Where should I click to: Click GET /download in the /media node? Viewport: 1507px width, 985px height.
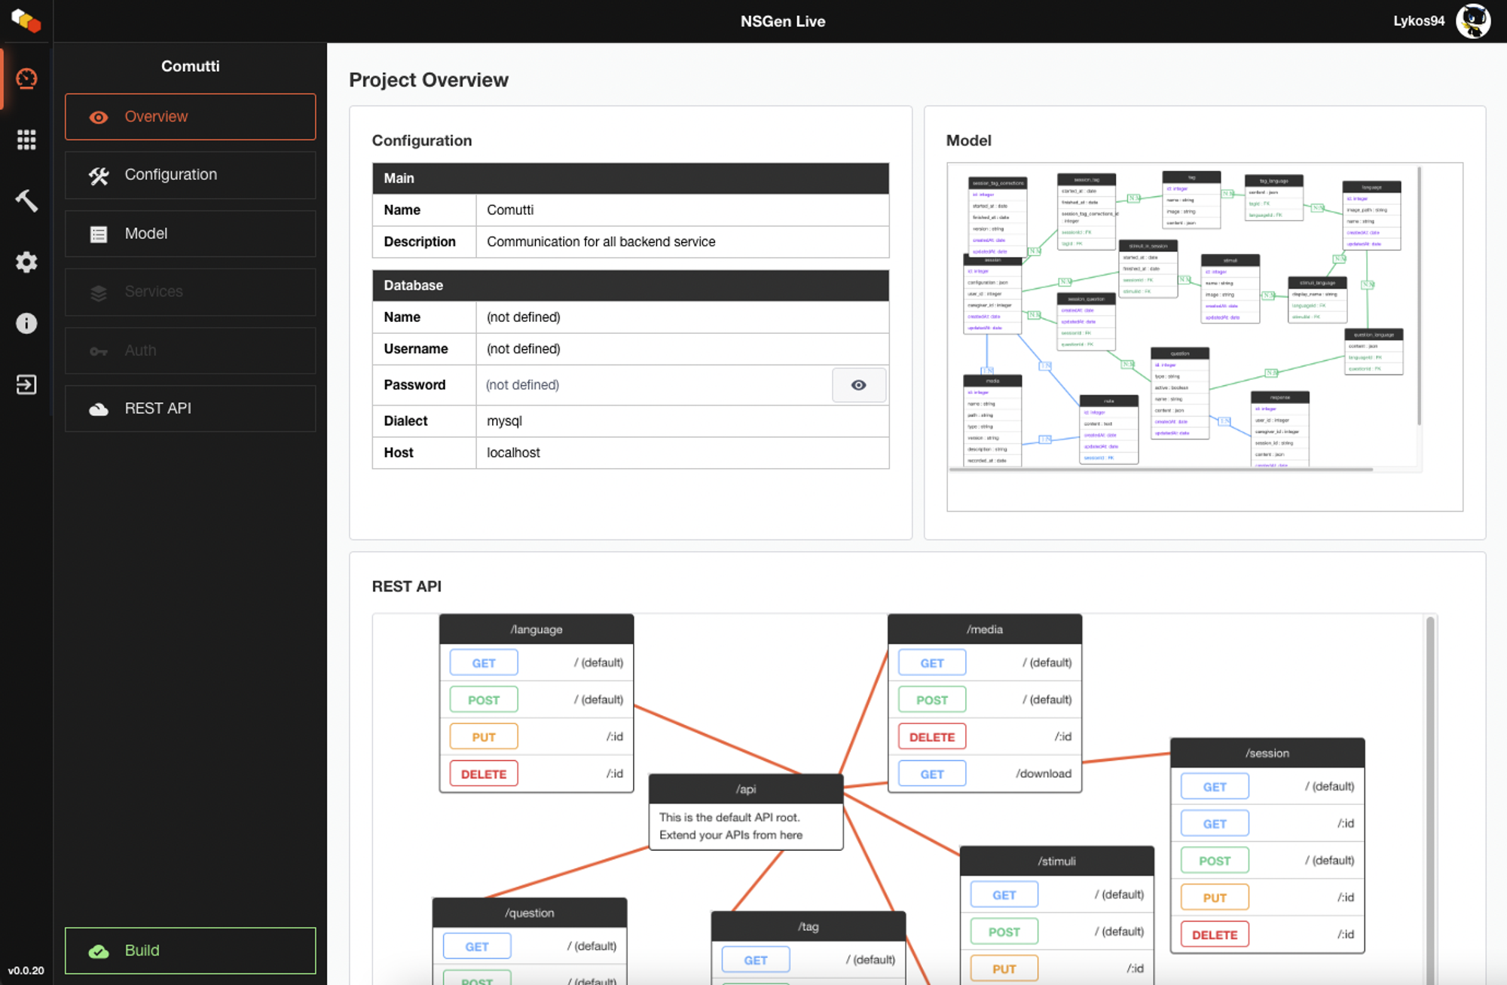932,774
